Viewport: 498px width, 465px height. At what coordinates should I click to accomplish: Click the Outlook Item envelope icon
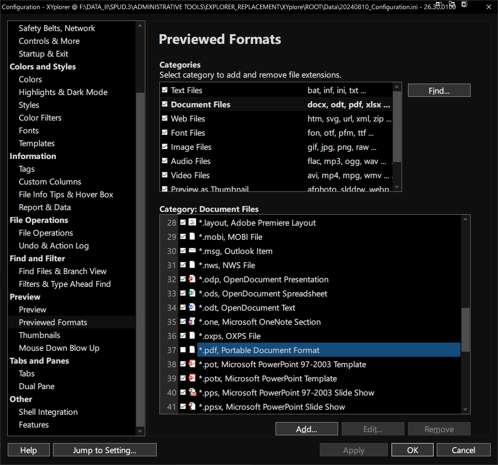pos(192,251)
